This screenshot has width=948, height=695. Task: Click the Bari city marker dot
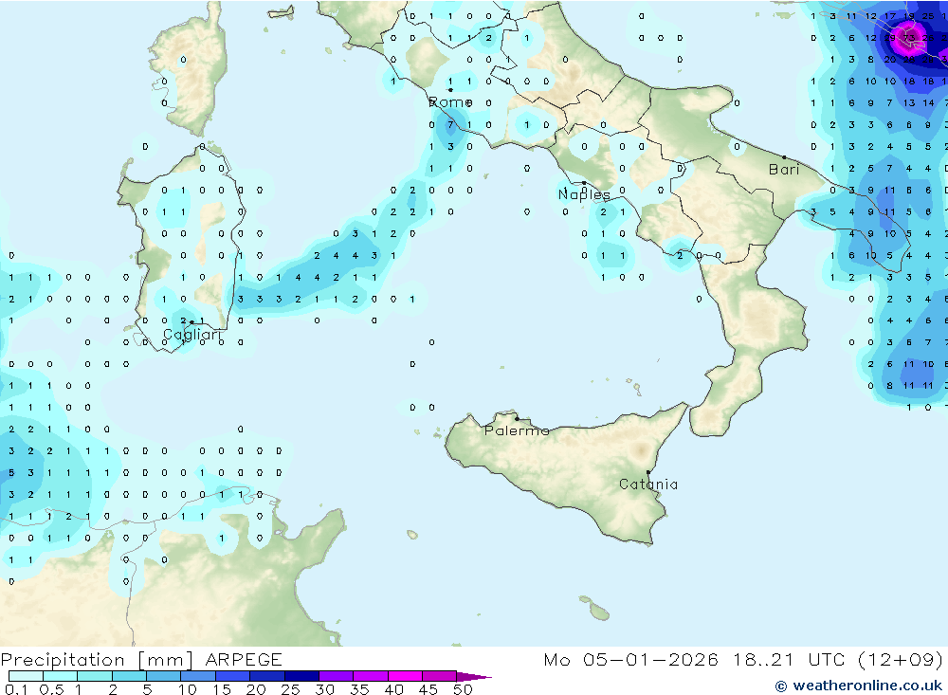pos(784,157)
